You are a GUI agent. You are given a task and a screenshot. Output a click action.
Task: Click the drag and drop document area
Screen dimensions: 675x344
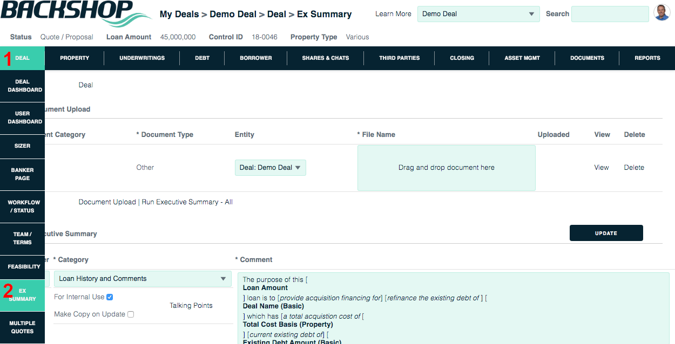[x=447, y=168]
